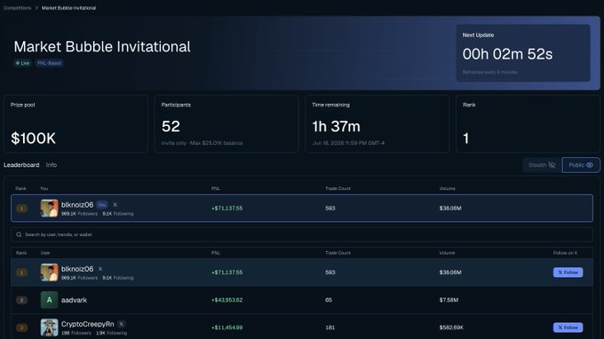Click the search magnifier icon
The height and width of the screenshot is (339, 604).
coord(19,234)
